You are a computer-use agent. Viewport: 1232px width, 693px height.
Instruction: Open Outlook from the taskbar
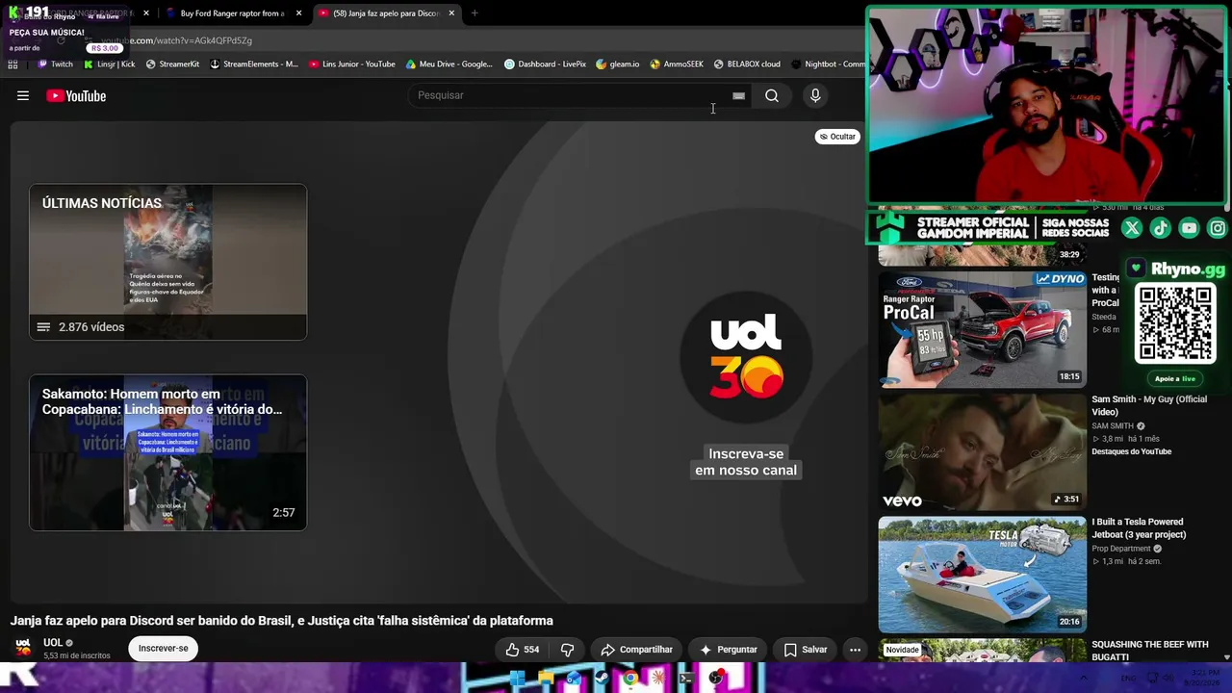[x=574, y=679]
